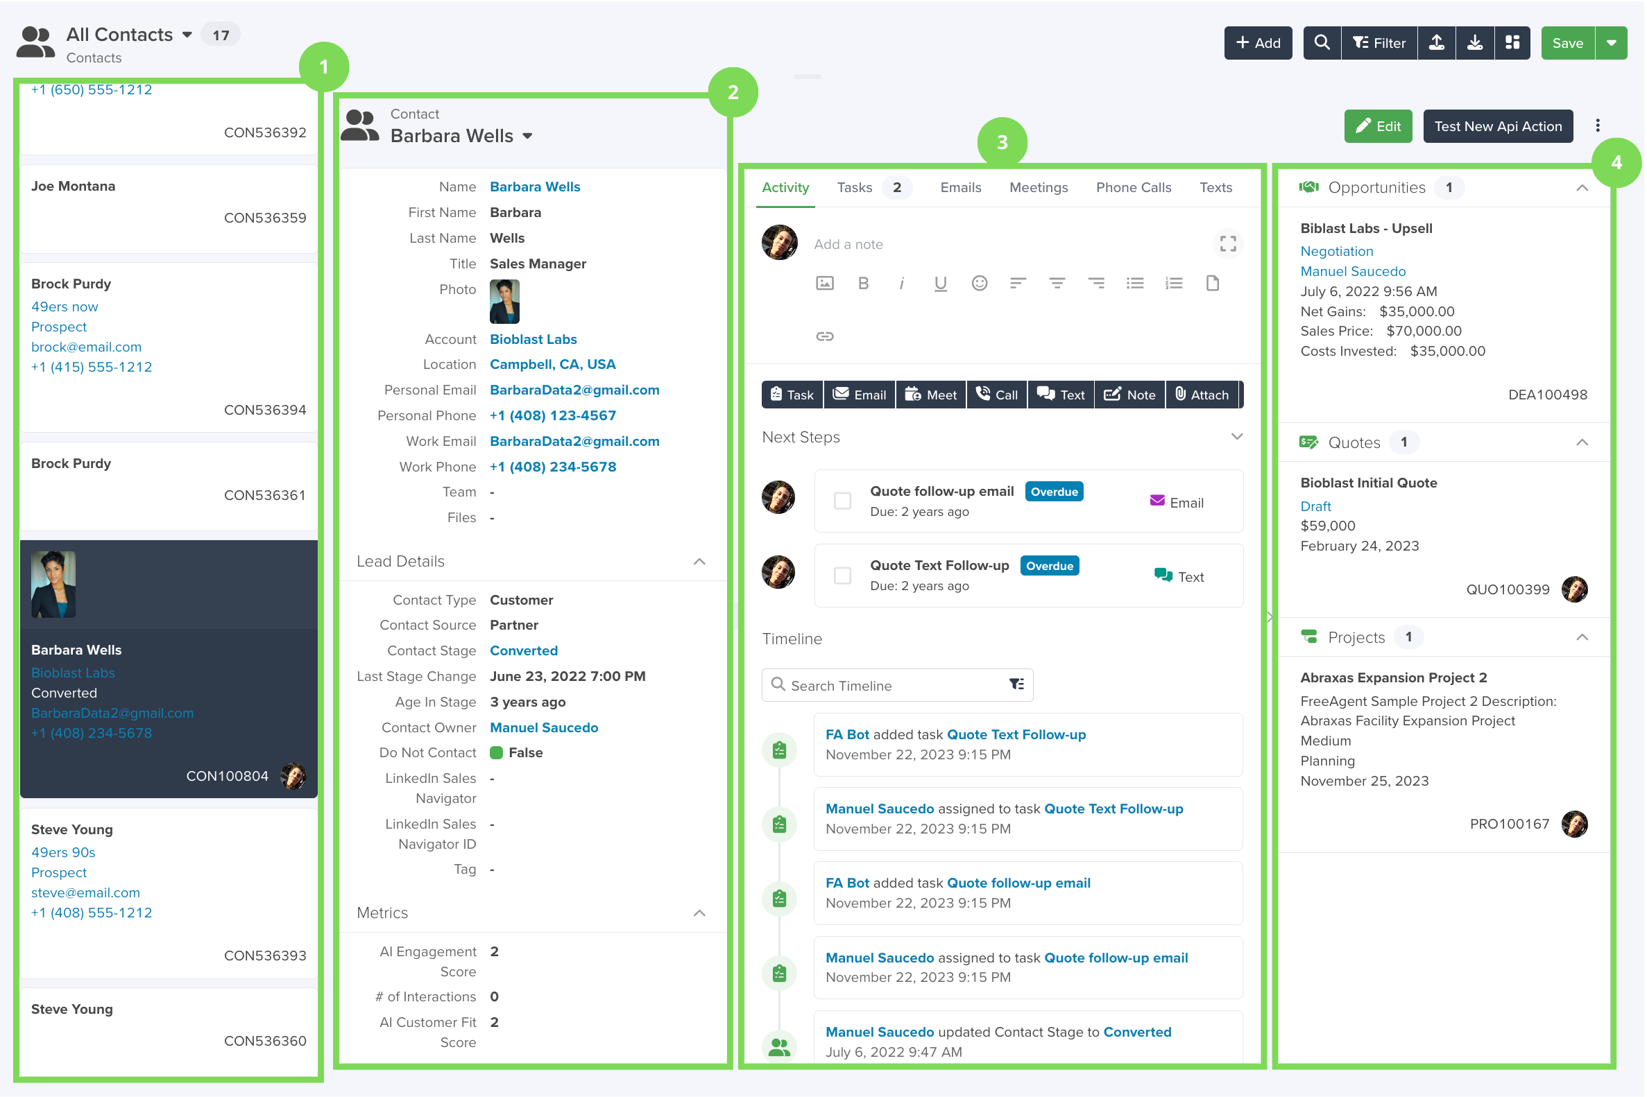Image resolution: width=1647 pixels, height=1097 pixels.
Task: Click the Attach action button
Action: (1201, 395)
